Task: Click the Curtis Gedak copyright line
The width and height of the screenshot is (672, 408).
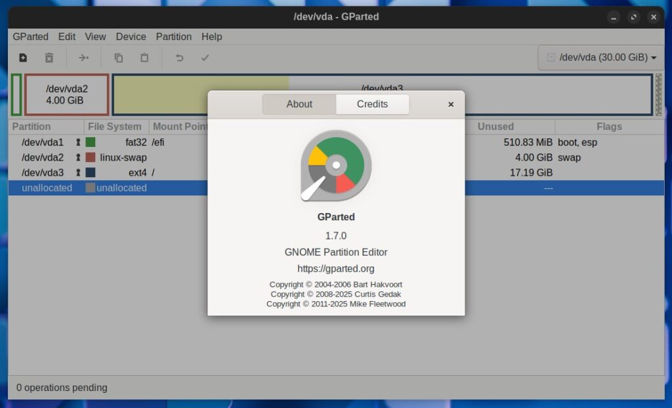Action: coord(336,295)
